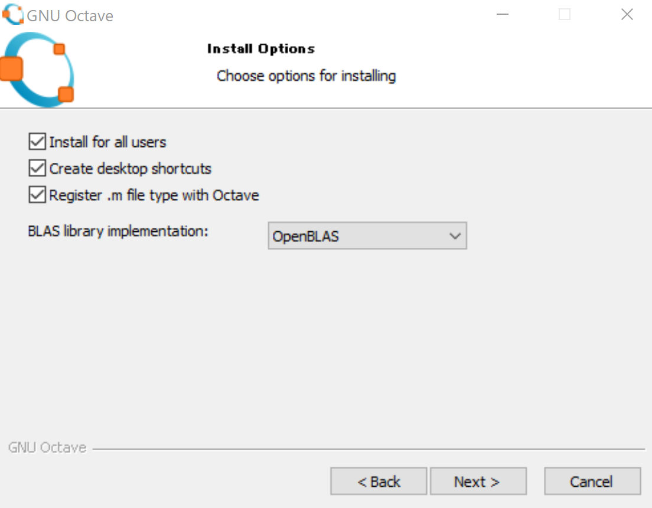
Task: Click the 'BLAS library implementation:' label
Action: tap(118, 231)
